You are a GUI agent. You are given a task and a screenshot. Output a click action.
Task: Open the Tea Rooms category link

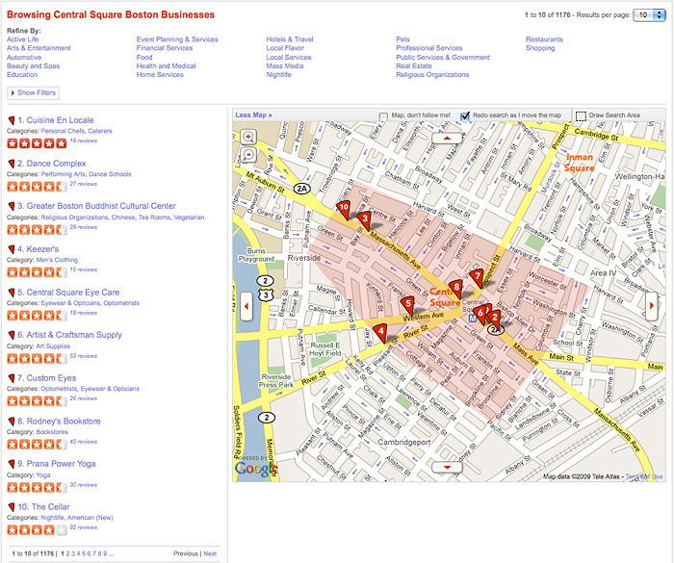click(x=154, y=218)
